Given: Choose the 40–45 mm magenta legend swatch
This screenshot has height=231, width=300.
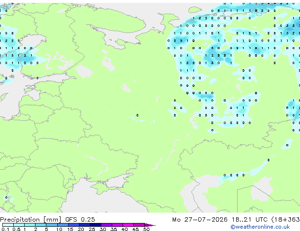Looking at the screenshot, I should 128,225.
